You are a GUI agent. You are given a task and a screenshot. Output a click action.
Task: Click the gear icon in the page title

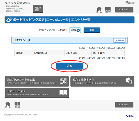click(x=9, y=20)
